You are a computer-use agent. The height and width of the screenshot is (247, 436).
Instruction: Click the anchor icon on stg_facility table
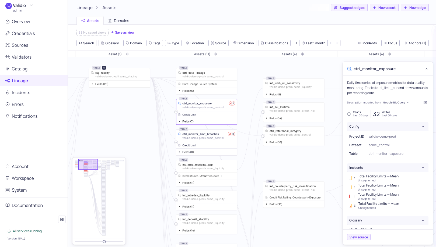click(x=104, y=68)
